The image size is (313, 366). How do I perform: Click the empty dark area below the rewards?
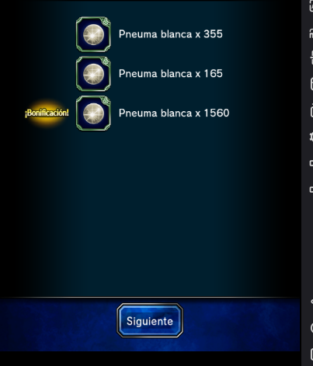click(150, 212)
